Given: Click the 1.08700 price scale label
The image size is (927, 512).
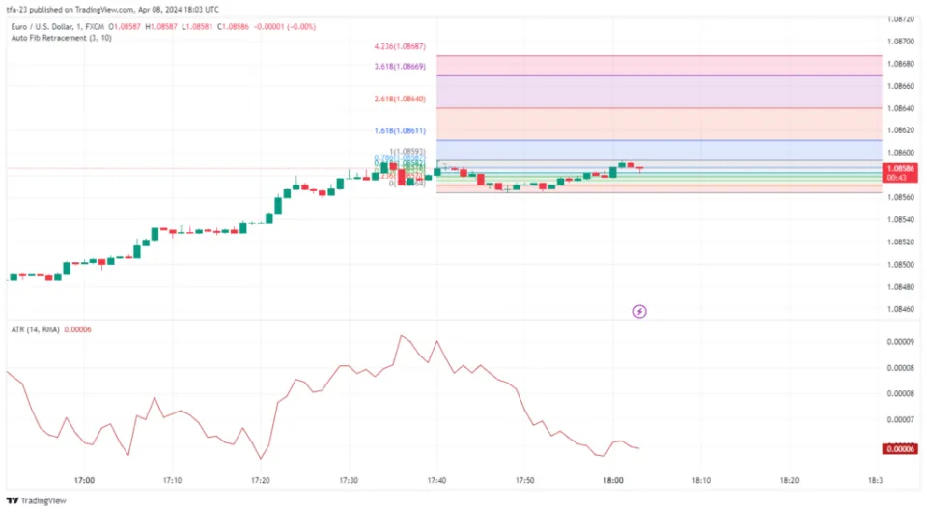Looking at the screenshot, I should coord(900,41).
